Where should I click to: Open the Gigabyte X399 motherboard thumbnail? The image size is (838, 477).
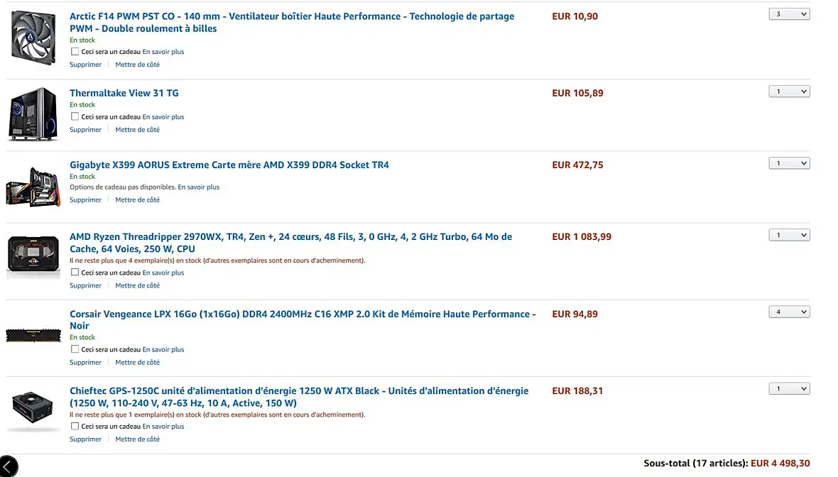pos(33,186)
